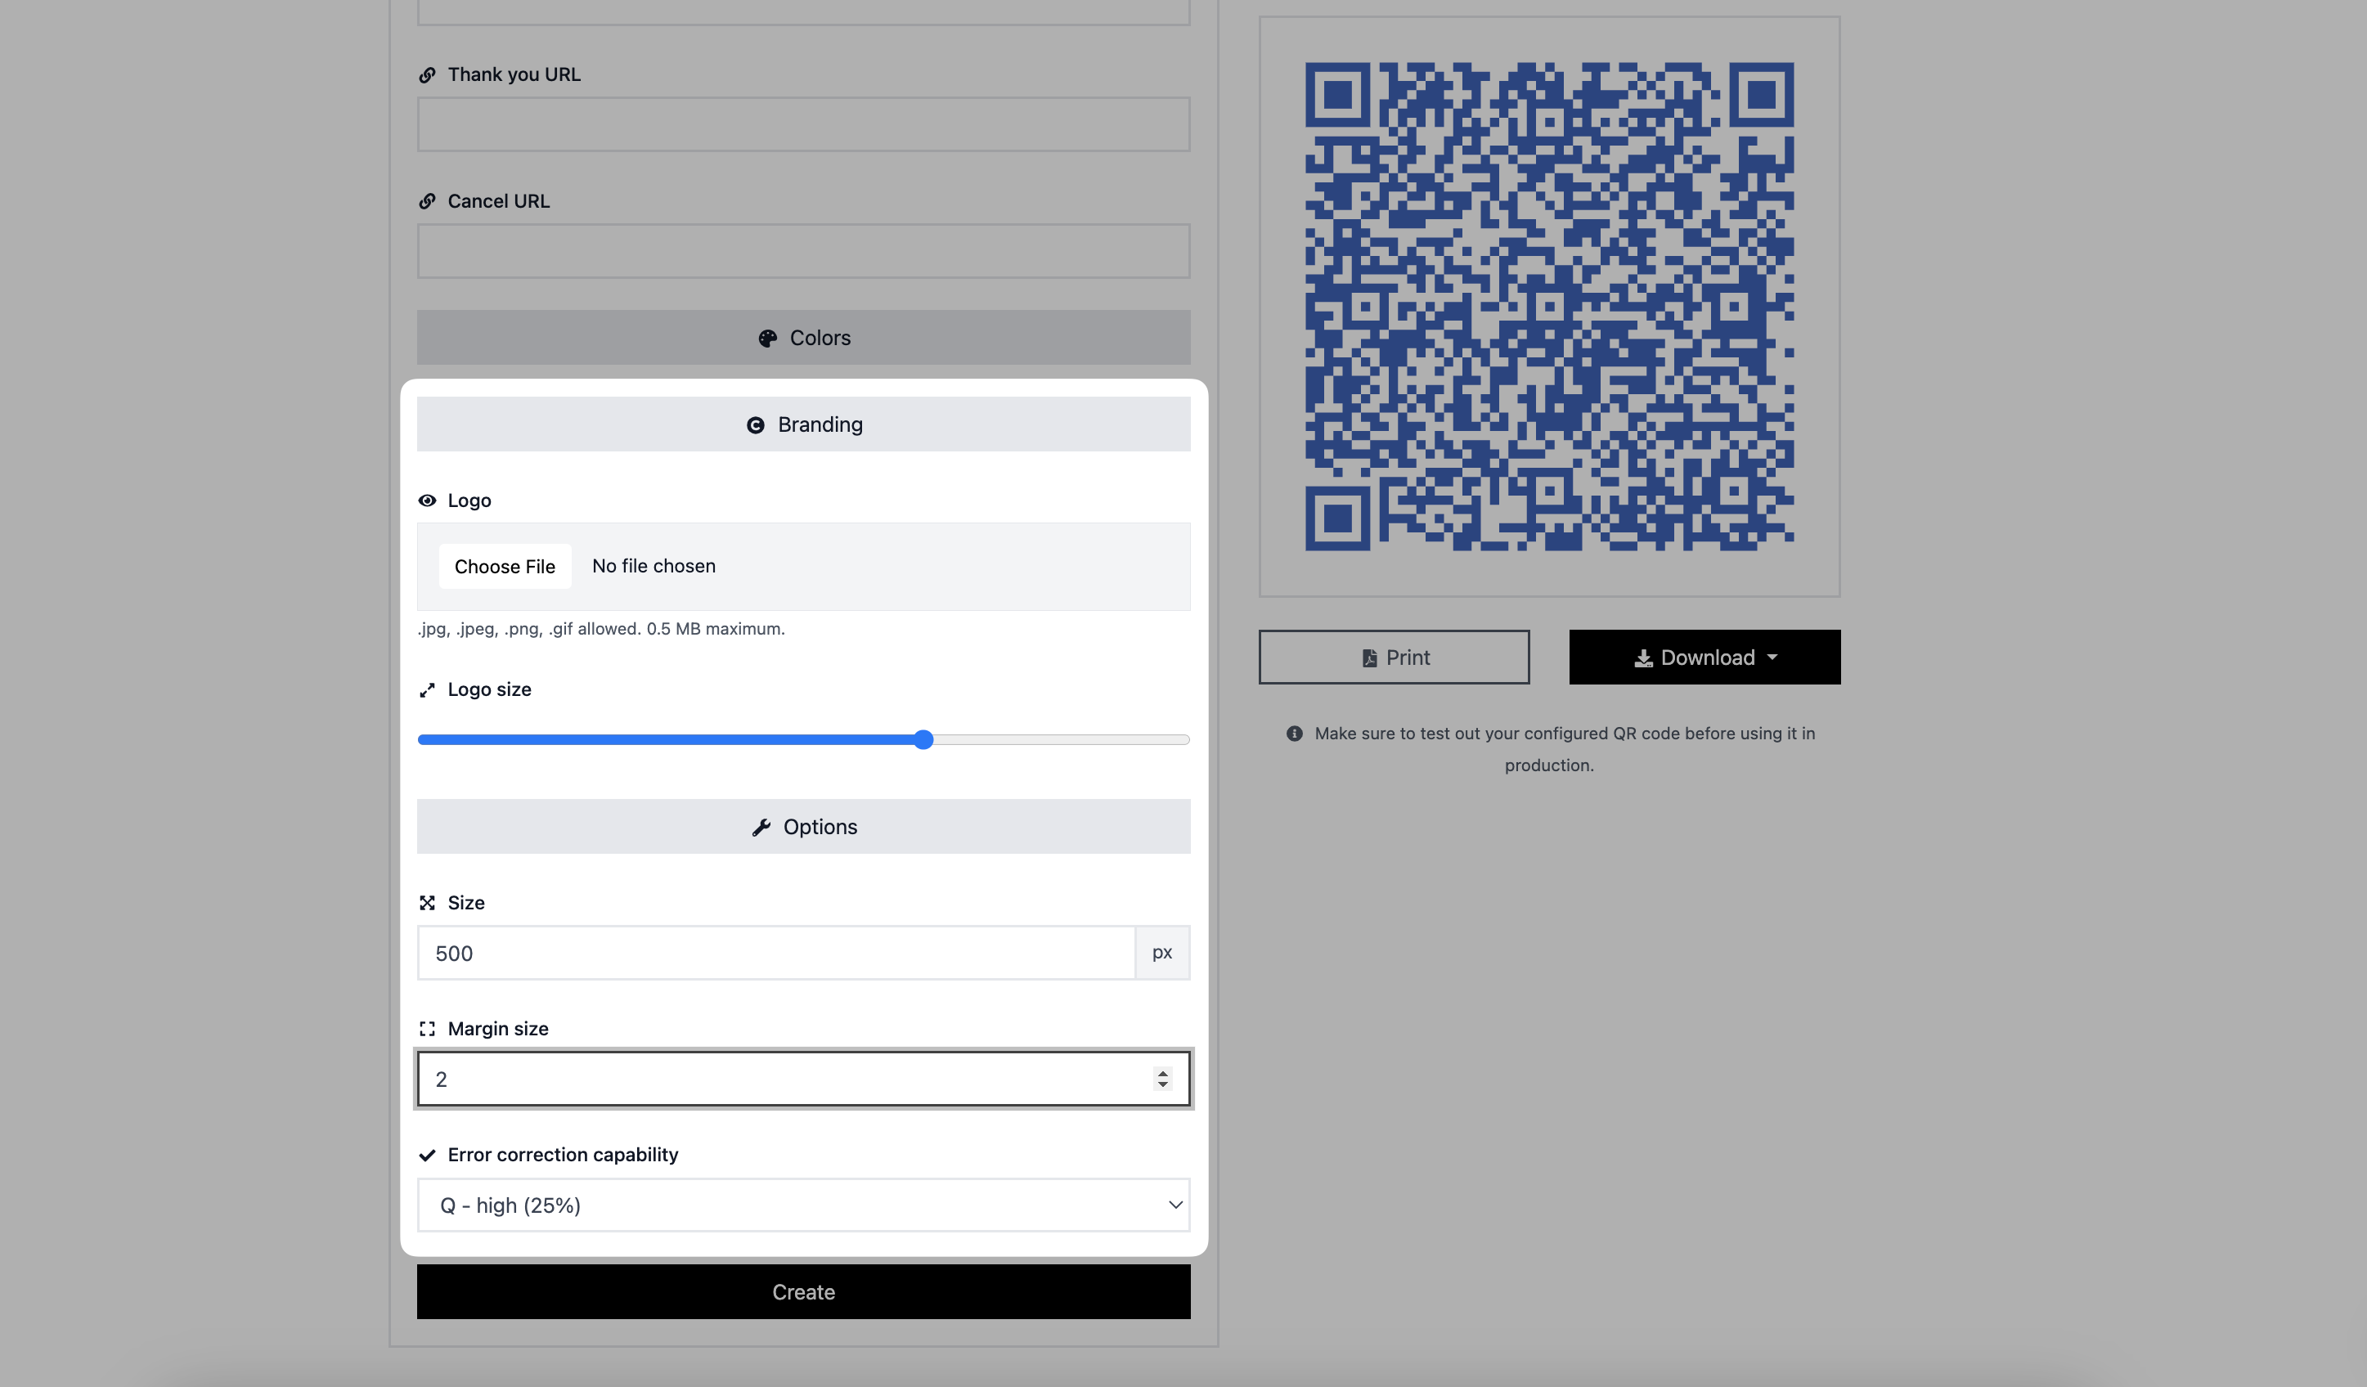Click the Print button
Screen dimensions: 2367x1387
tap(1393, 658)
